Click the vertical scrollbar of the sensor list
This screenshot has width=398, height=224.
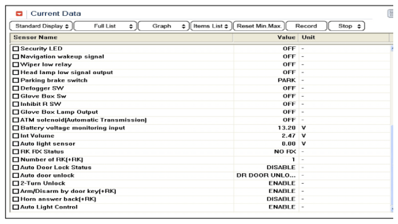pyautogui.click(x=392, y=128)
